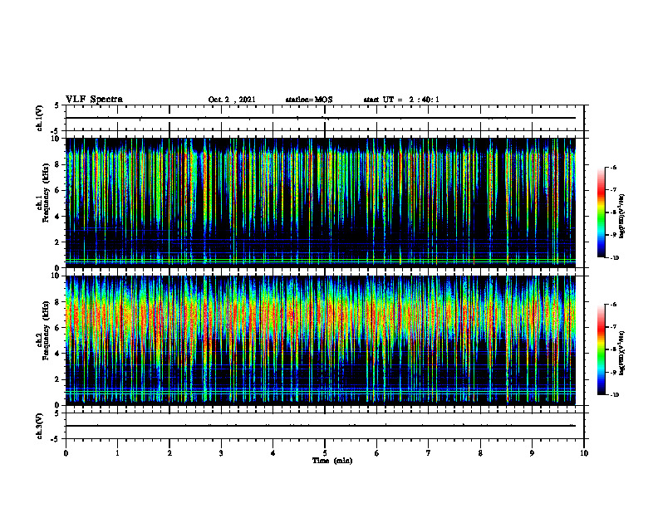Click the time axis tick label "7"
Image resolution: width=658 pixels, height=508 pixels.
tap(429, 453)
